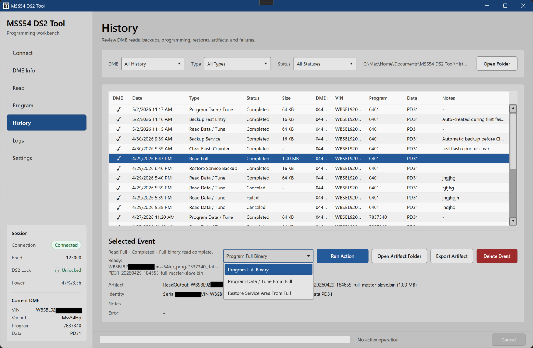Image resolution: width=533 pixels, height=348 pixels.
Task: Click the "7837340" program cell in the table
Action: point(378,217)
